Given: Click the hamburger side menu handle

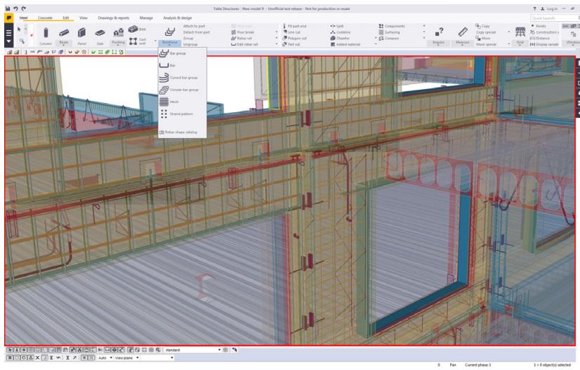Looking at the screenshot, I should [9, 36].
